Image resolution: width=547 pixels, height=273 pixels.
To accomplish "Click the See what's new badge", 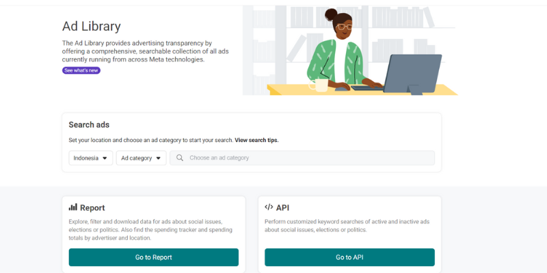I will (x=81, y=70).
